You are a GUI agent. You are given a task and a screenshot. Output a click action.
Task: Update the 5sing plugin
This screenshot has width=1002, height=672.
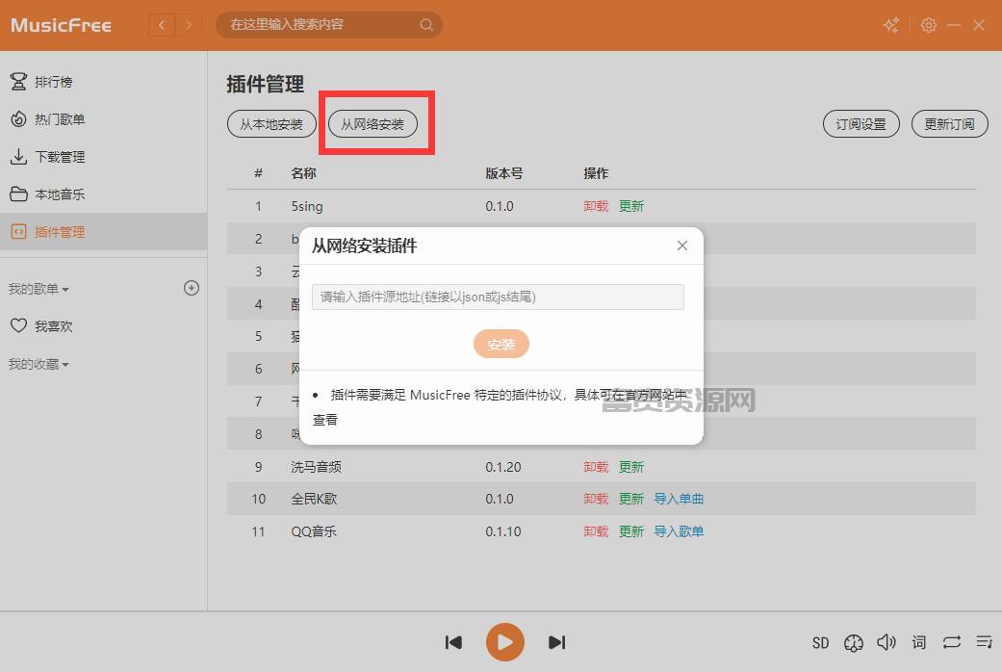point(631,207)
